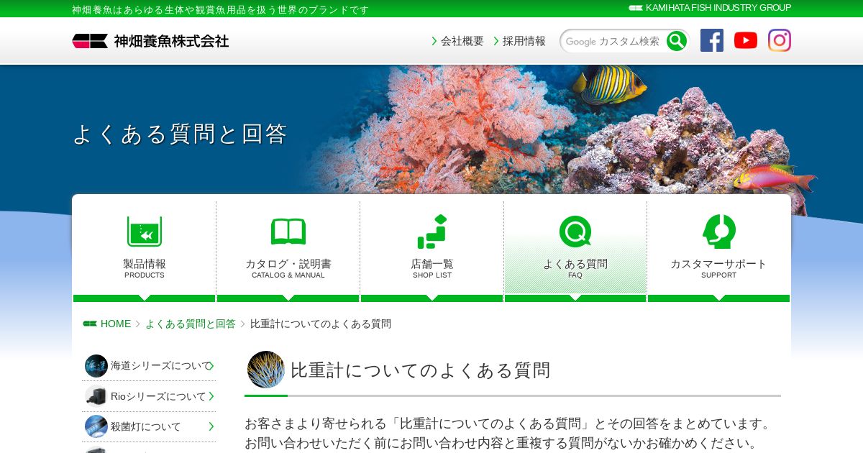Click the coral thumbnail beside page heading
Viewport: 863px width, 453px height.
tap(266, 370)
